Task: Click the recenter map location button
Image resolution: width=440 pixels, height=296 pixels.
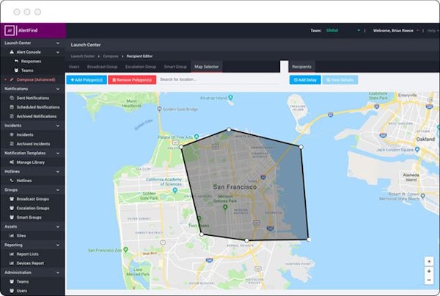Action: pos(429,261)
